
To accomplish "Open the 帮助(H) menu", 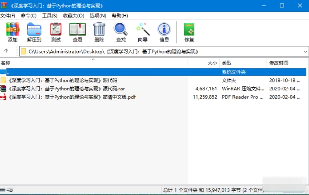I will [x=120, y=16].
